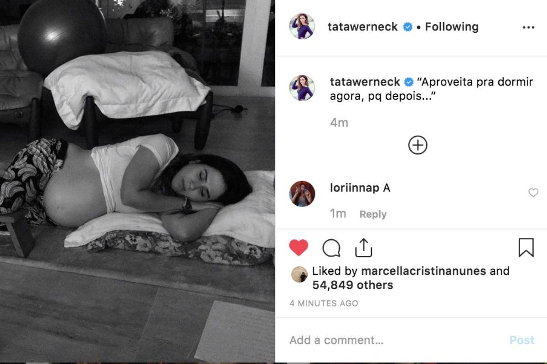Click the Following button
This screenshot has width=547, height=364.
pos(452,27)
